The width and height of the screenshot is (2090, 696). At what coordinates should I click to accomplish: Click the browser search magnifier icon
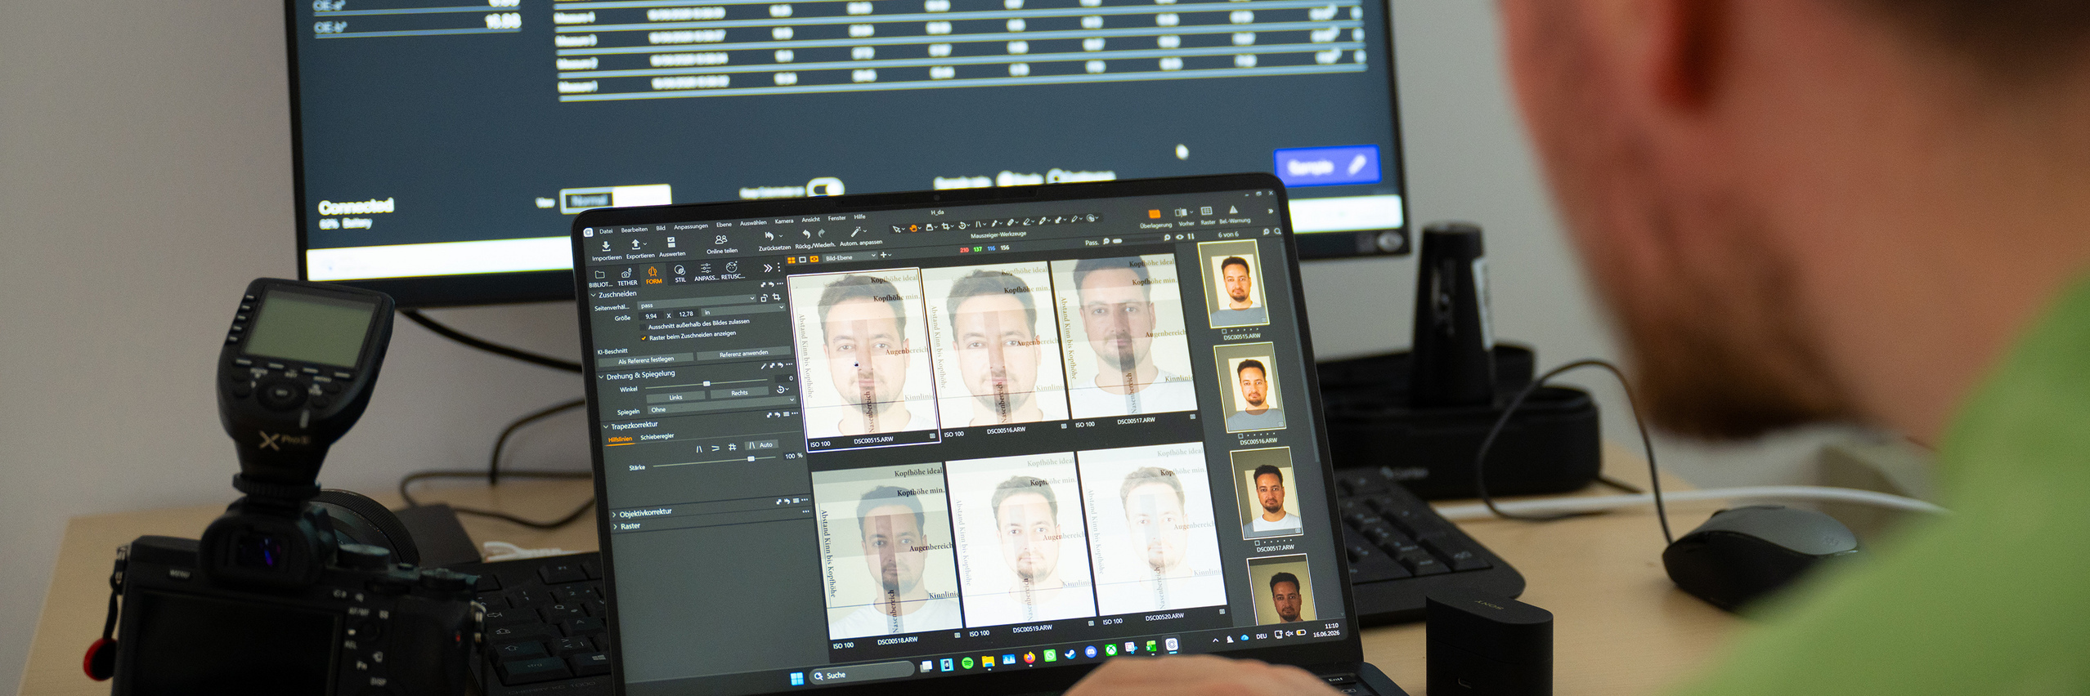(1277, 231)
